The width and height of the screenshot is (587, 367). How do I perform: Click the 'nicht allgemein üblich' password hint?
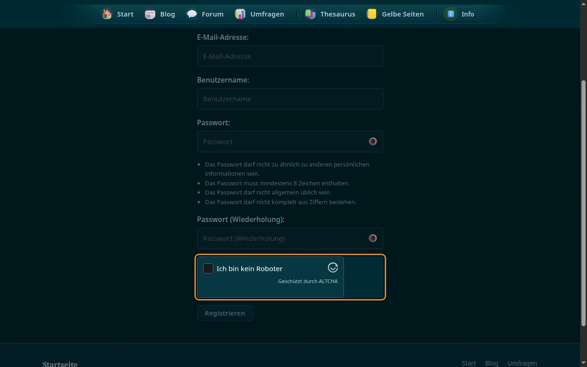coord(268,192)
